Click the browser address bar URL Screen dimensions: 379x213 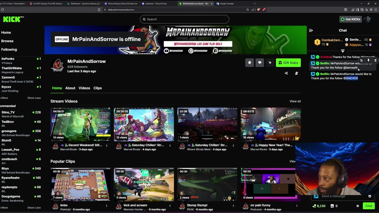coord(121,10)
